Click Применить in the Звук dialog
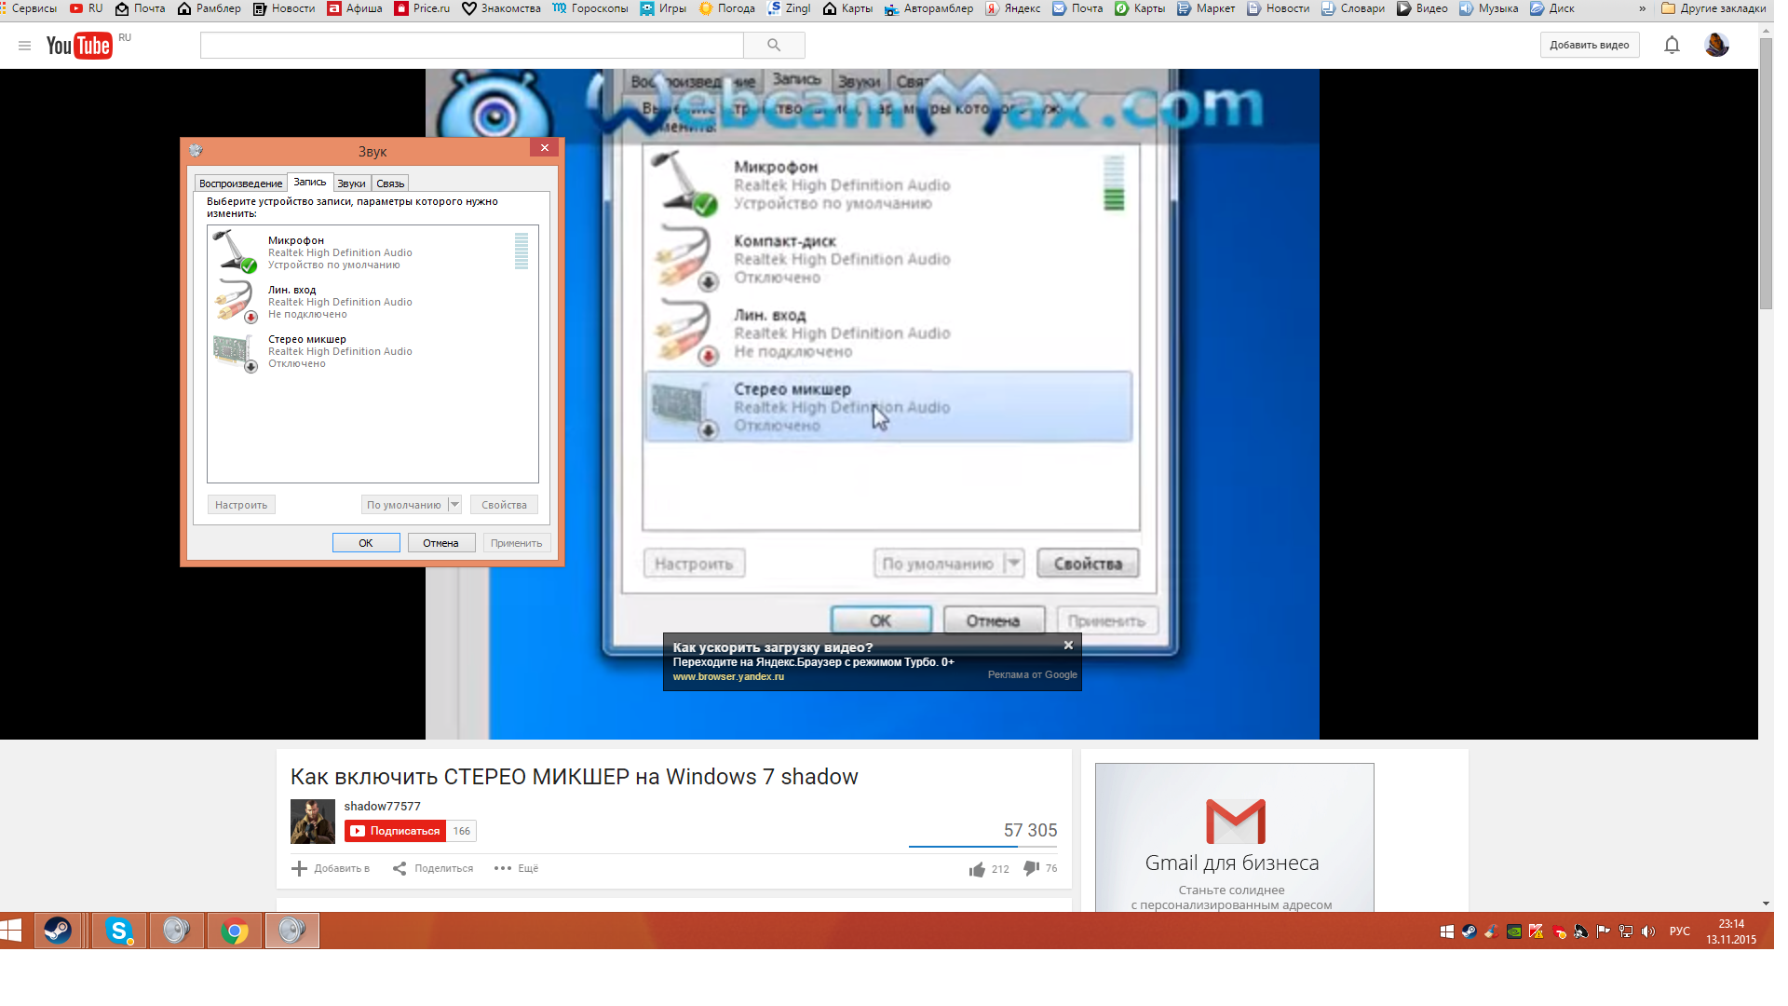Screen dimensions: 1788x1006 (516, 543)
